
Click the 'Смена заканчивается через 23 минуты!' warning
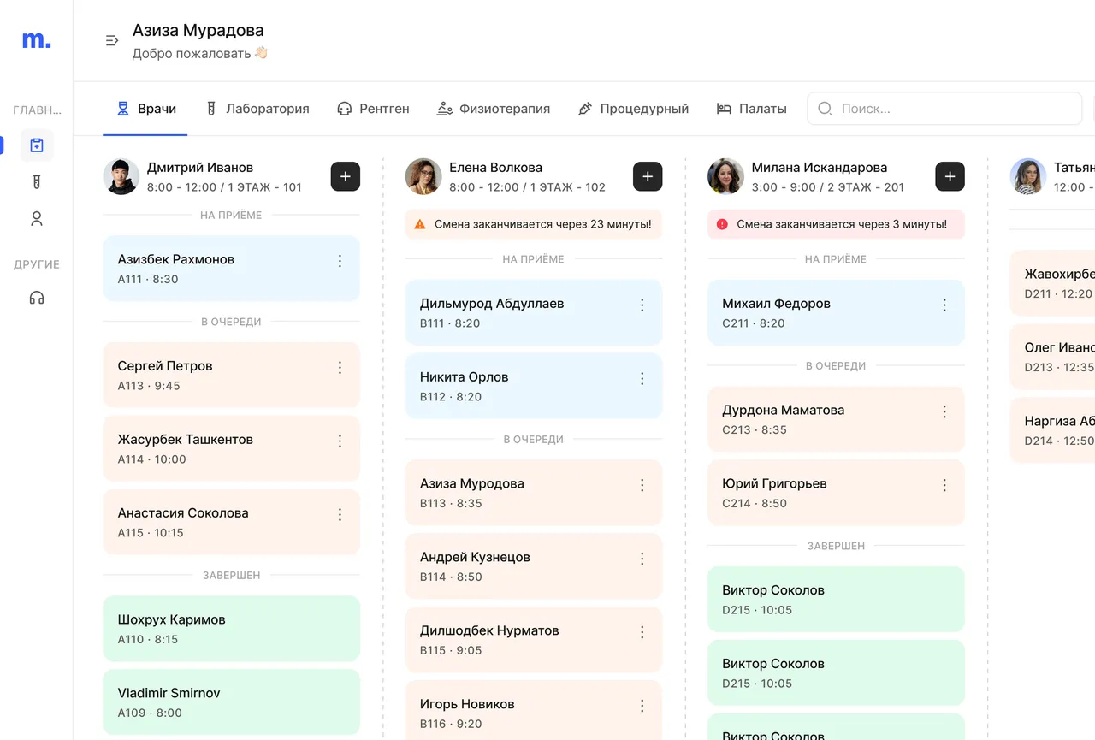534,224
